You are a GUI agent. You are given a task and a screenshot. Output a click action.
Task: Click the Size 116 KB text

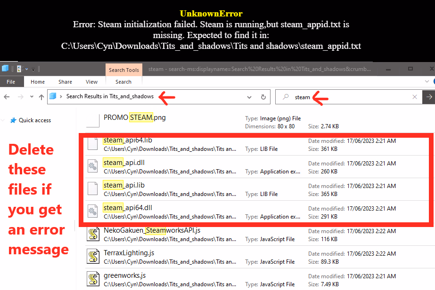click(323, 239)
